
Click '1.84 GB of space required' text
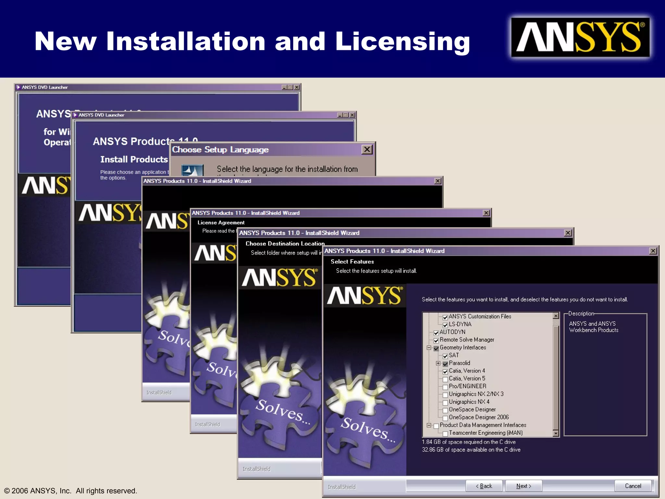pos(469,442)
